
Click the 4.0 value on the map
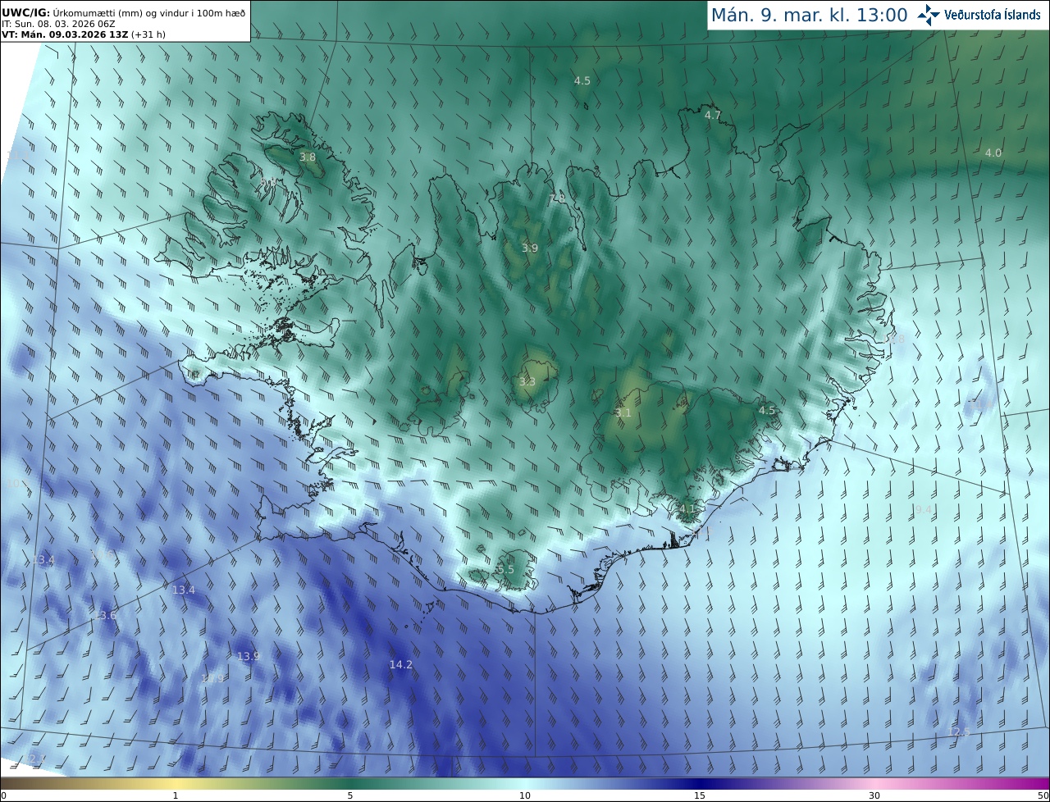pyautogui.click(x=993, y=153)
